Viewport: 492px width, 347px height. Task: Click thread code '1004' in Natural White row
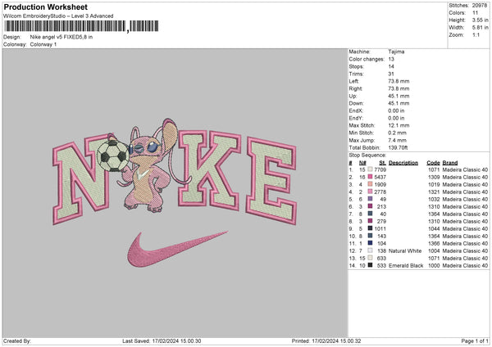[434, 250]
